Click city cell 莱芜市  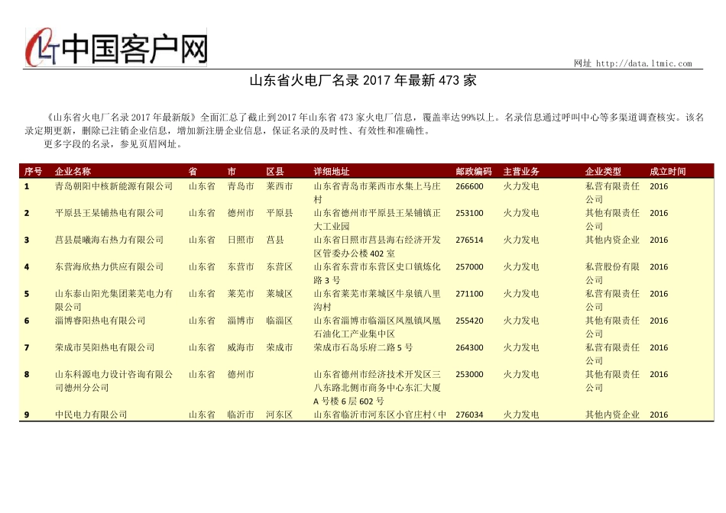point(241,294)
